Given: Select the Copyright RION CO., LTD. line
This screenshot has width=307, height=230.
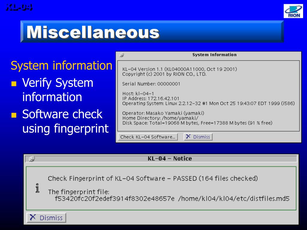Looking at the screenshot, I should tap(164, 74).
